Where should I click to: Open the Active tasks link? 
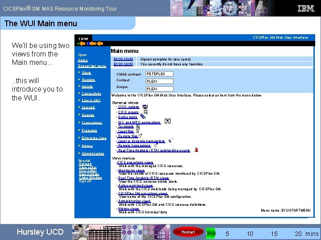tap(128, 117)
